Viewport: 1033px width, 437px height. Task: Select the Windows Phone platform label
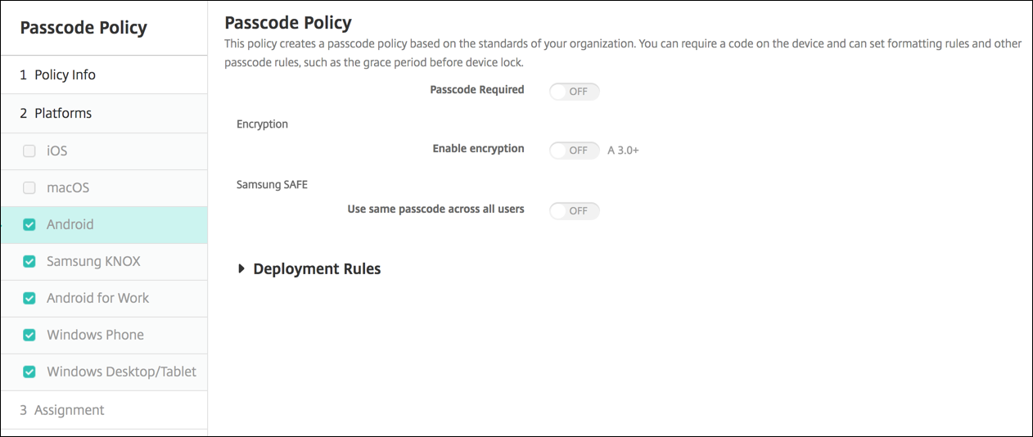[x=95, y=335]
